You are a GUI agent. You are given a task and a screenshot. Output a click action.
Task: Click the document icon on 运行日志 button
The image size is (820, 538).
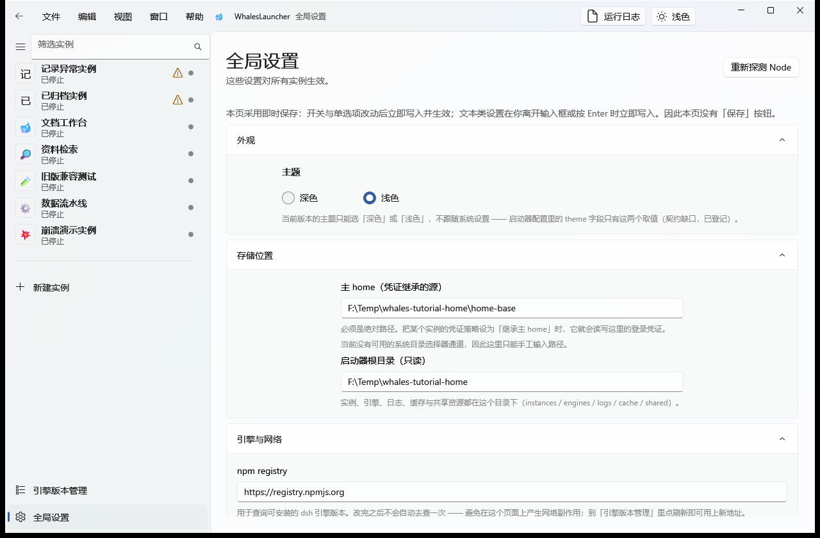point(593,17)
